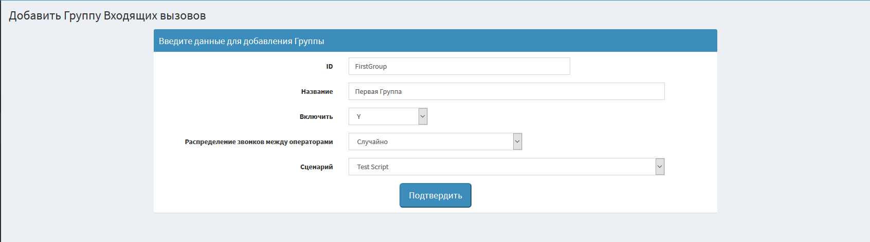This screenshot has height=242, width=870.
Task: Click the arrow of the Включить dropdown
Action: click(423, 116)
